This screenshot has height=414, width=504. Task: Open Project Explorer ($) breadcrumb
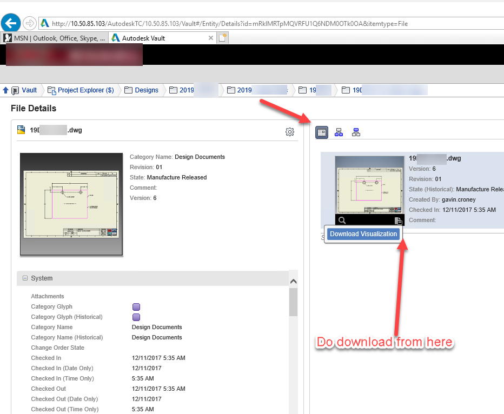(86, 90)
